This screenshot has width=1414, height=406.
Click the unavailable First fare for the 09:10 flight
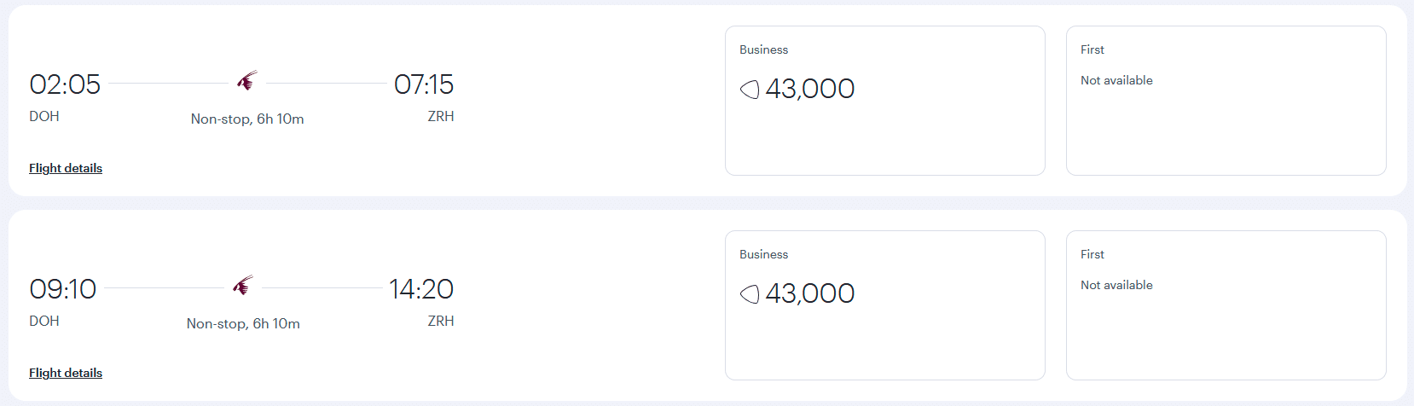1226,305
